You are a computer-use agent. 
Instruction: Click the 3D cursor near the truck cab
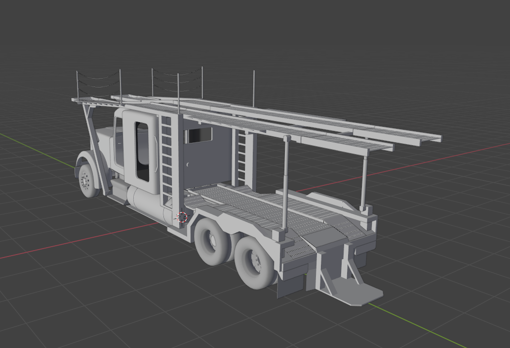click(182, 217)
